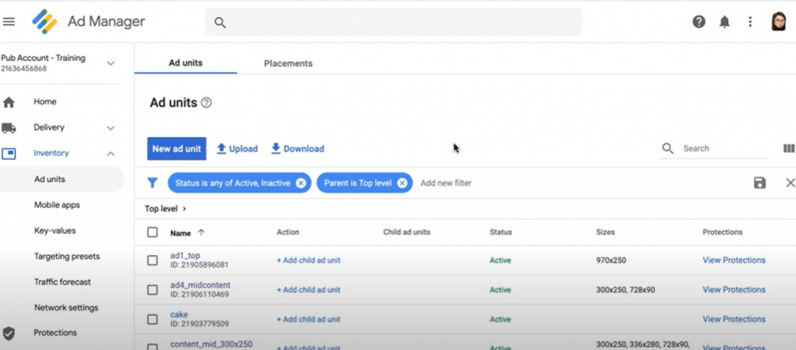
Task: View Protections for cake
Action: [x=734, y=319]
